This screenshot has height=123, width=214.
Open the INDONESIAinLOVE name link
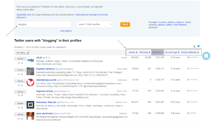[46, 80]
